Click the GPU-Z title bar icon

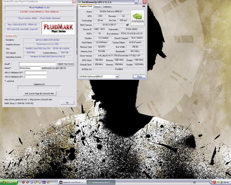[x=80, y=2]
